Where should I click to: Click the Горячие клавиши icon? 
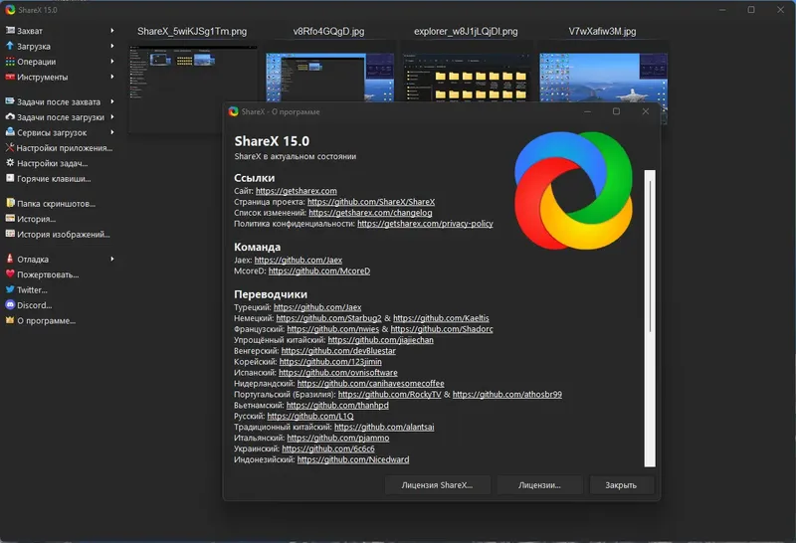[x=10, y=178]
